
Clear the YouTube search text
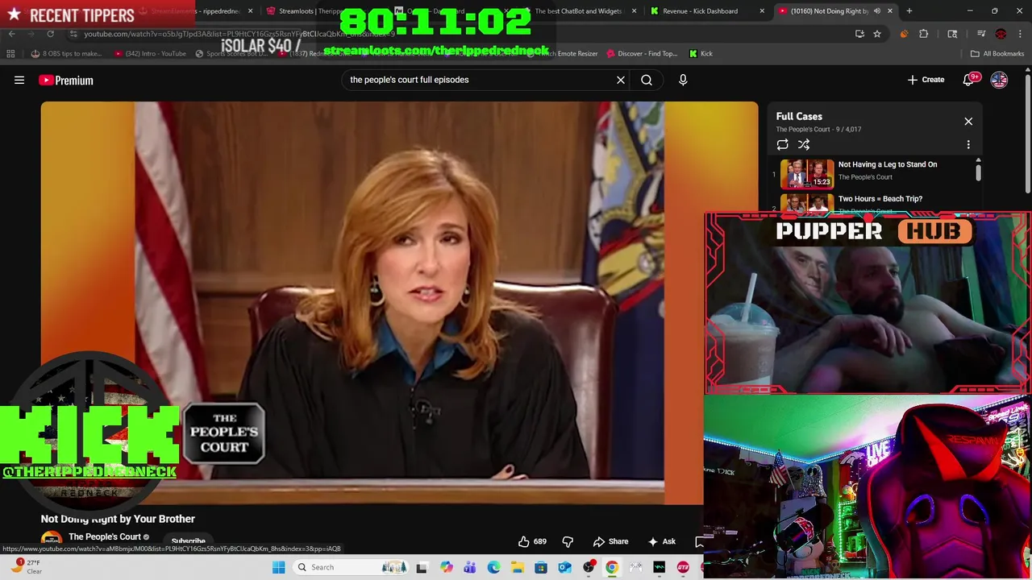(x=621, y=80)
